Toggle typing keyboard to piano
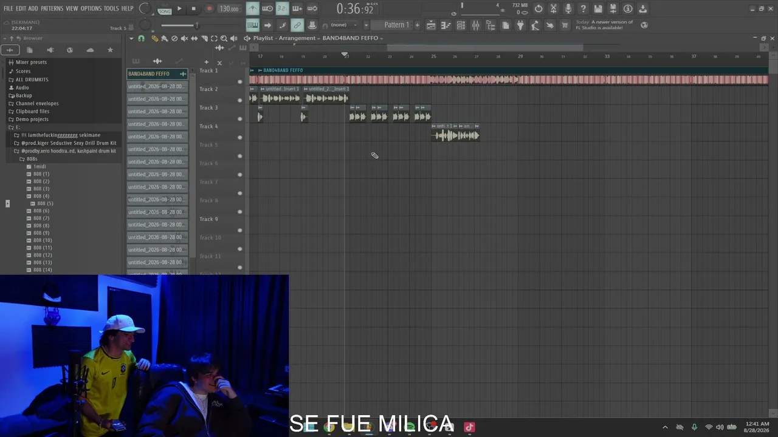The image size is (778, 437). (252, 25)
